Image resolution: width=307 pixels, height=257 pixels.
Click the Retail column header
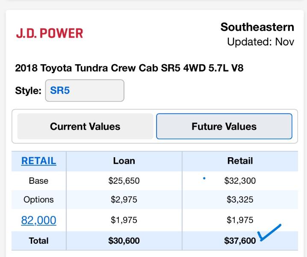tap(240, 161)
